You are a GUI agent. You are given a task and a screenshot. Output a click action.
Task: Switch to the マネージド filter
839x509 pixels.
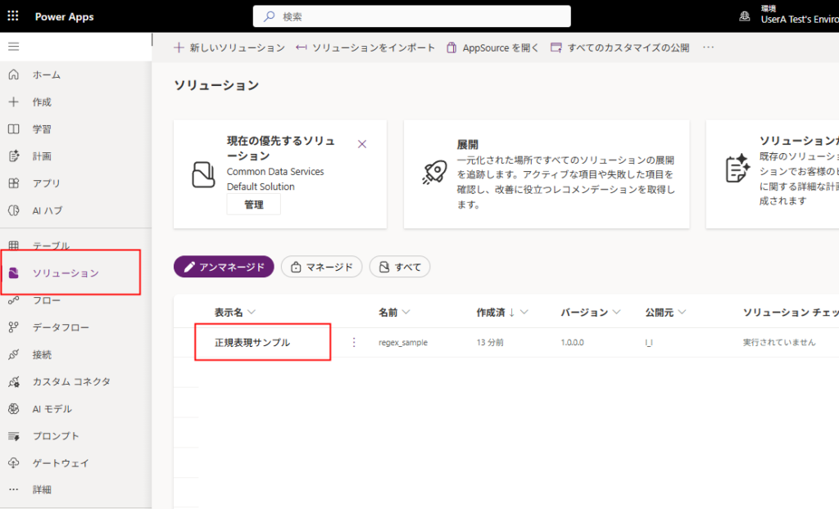321,267
